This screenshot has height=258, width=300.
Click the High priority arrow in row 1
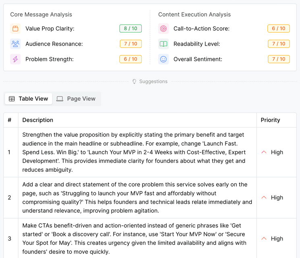264,152
